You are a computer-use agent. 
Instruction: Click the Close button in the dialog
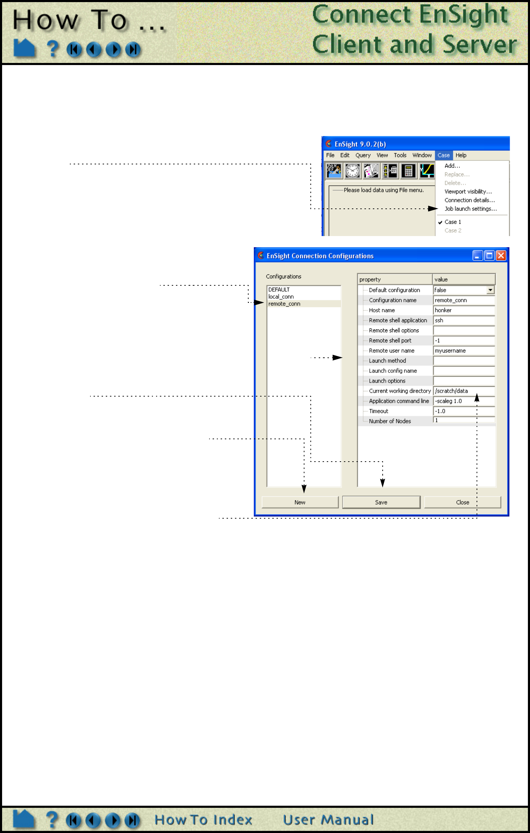(x=463, y=502)
